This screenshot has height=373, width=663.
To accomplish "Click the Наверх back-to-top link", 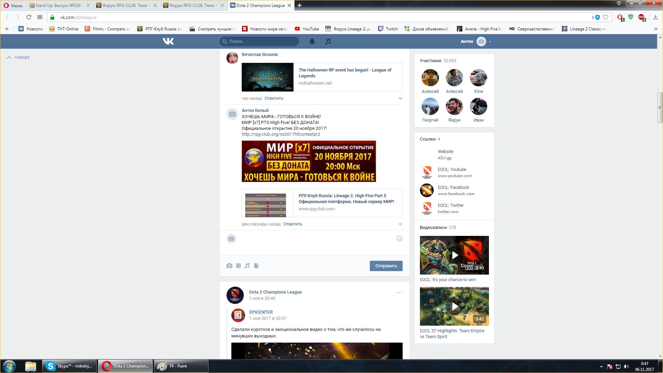I will [x=18, y=57].
